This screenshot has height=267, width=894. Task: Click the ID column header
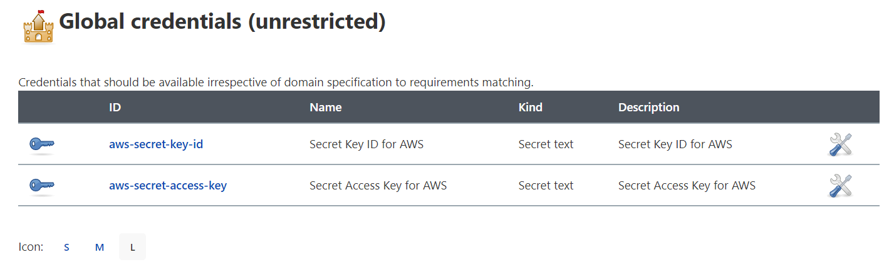(x=115, y=107)
